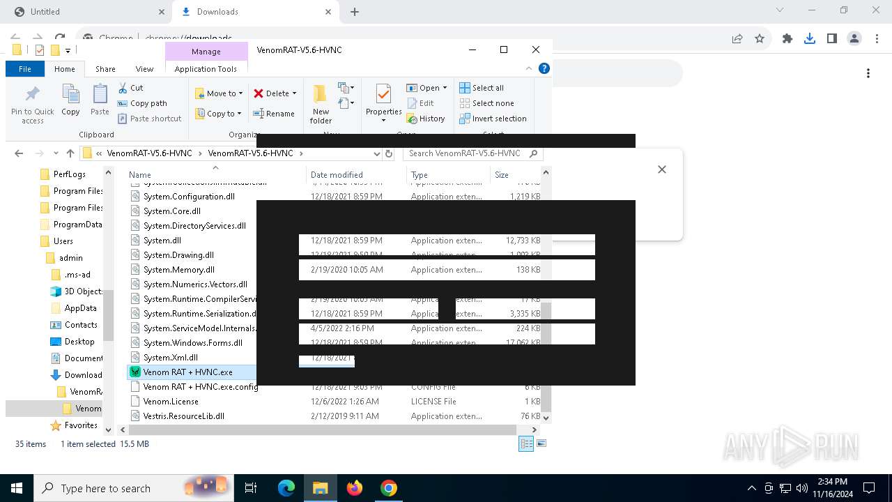
Task: Open the Windows Start menu
Action: point(17,488)
